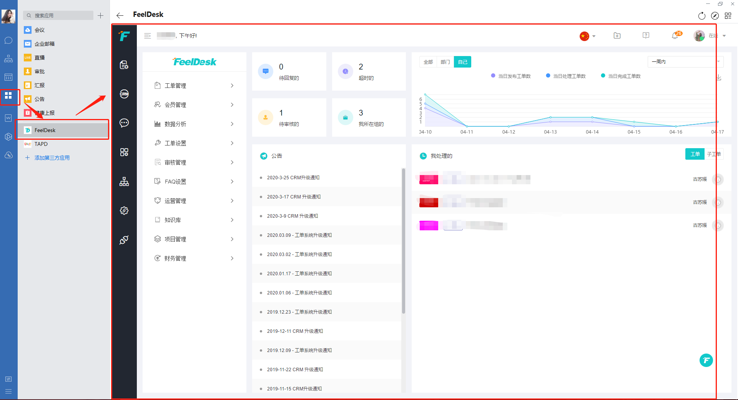
Task: Click the 搜索应用 search field
Action: [58, 15]
